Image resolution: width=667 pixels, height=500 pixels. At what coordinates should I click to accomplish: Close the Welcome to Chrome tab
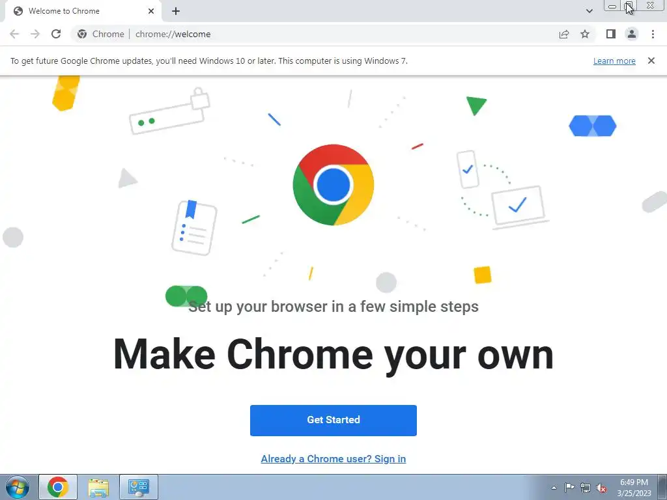pyautogui.click(x=151, y=11)
